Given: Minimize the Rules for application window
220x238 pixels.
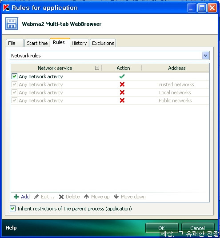Looking at the screenshot, I should (x=192, y=8).
